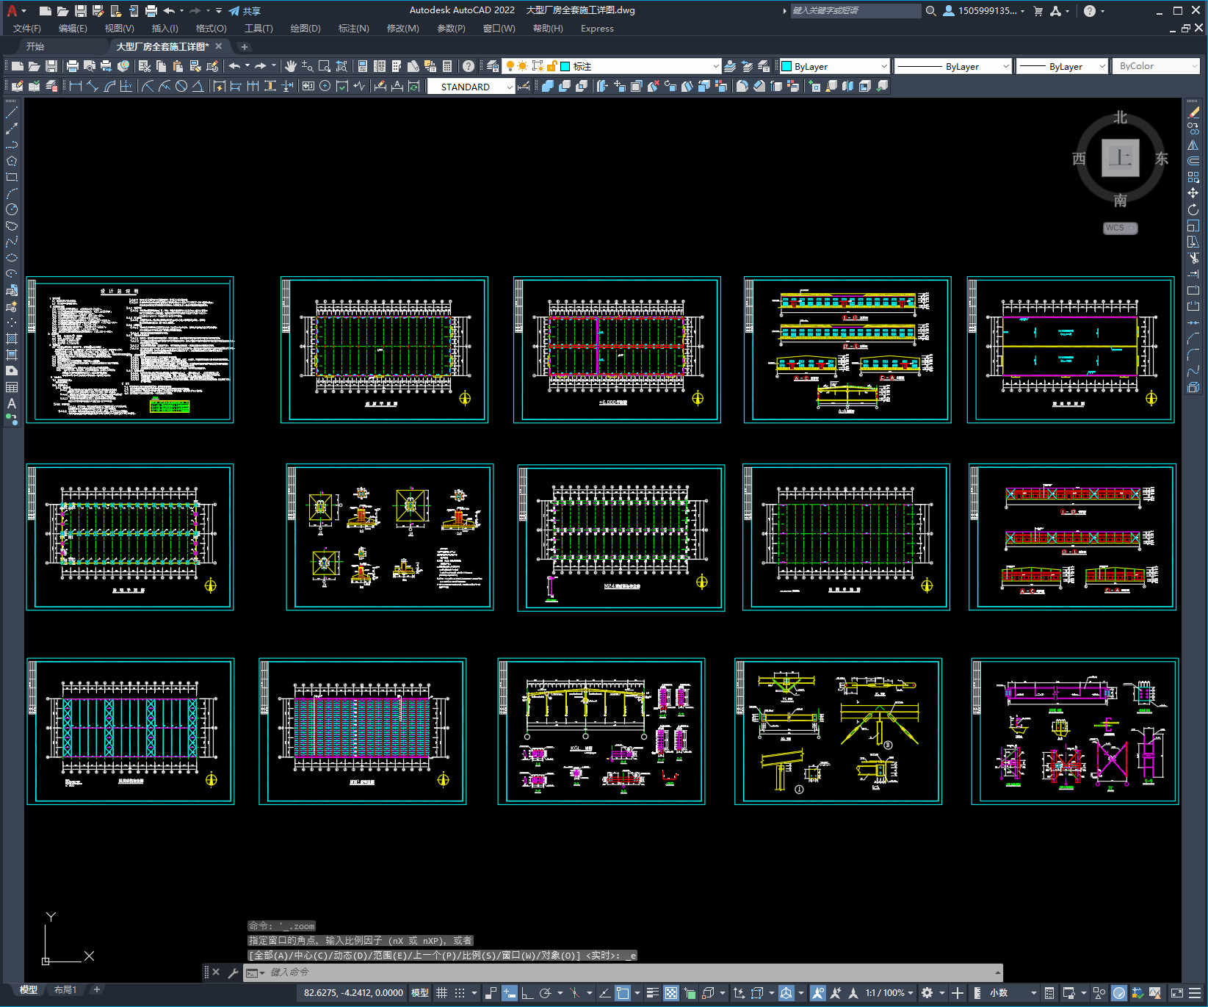Click the ViewCube 上 top face
This screenshot has height=1007, width=1208.
click(1120, 158)
